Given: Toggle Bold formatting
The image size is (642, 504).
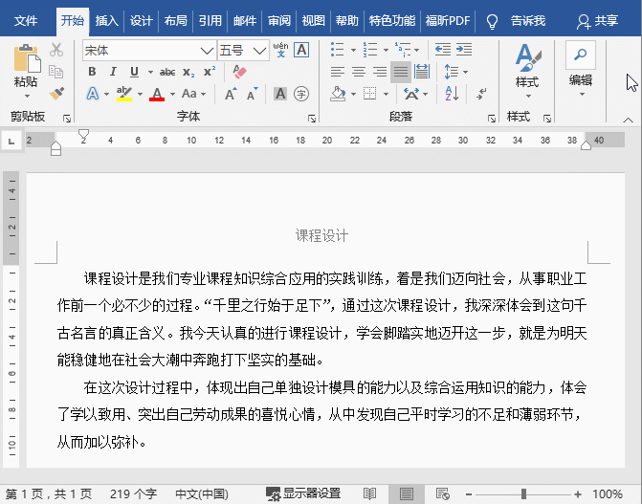Looking at the screenshot, I should pyautogui.click(x=92, y=72).
